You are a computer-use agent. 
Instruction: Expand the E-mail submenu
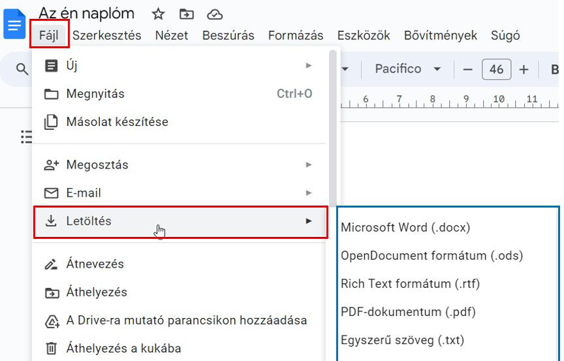[x=180, y=193]
